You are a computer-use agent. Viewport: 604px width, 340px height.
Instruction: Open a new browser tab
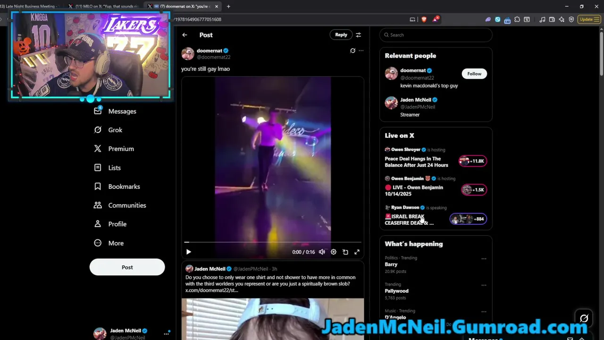tap(228, 7)
